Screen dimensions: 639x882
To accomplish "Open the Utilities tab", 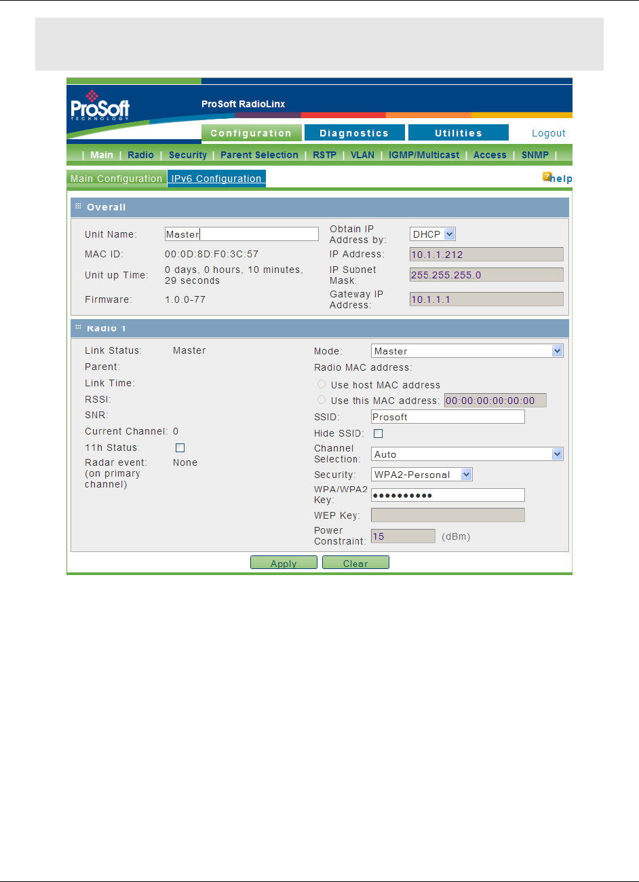I will [459, 133].
